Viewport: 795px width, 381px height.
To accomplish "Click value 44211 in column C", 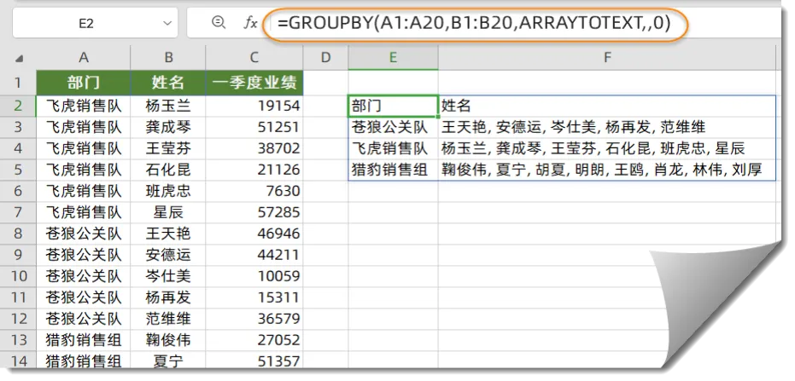I will point(254,255).
